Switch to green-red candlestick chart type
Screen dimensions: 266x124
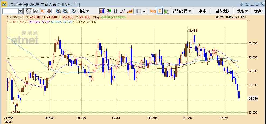coord(109,11)
